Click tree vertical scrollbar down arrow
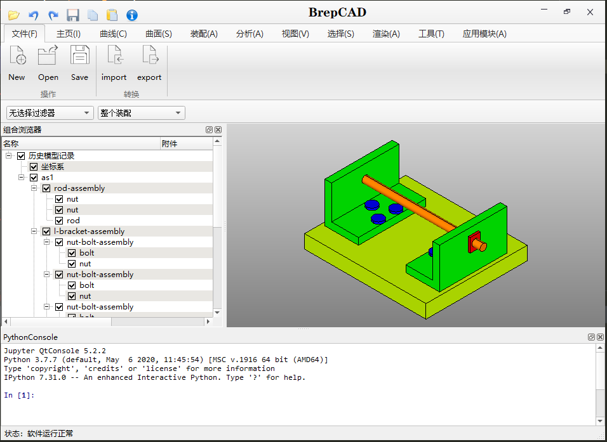 pos(217,313)
